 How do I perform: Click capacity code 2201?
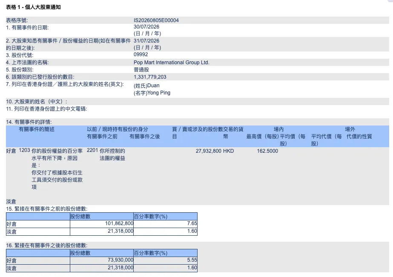92,150
